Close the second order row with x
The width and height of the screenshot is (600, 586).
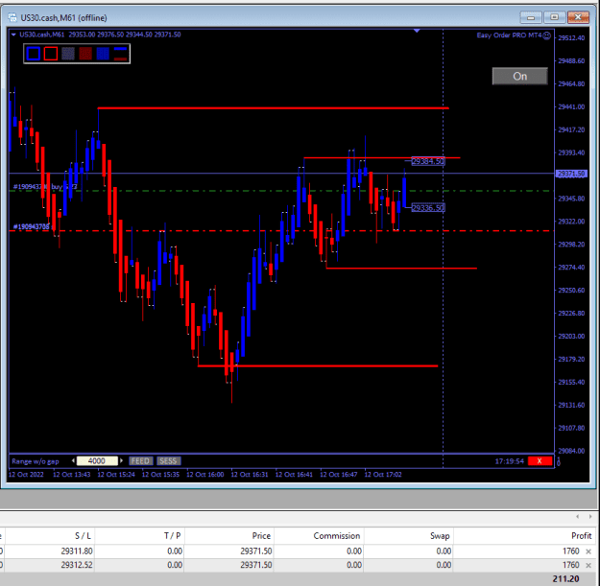[588, 565]
